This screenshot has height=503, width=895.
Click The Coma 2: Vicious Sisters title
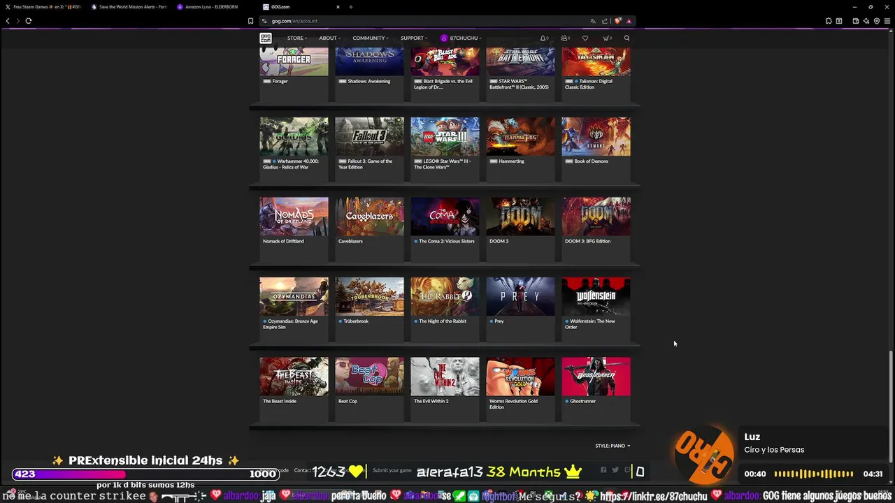point(446,241)
